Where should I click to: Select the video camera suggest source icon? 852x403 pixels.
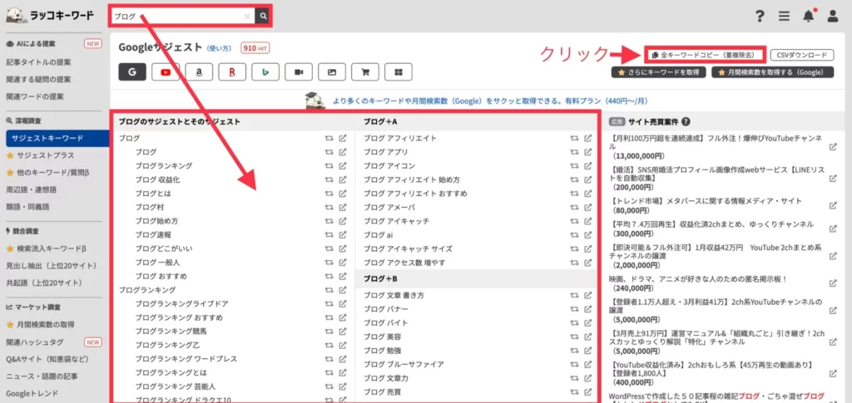pos(299,71)
